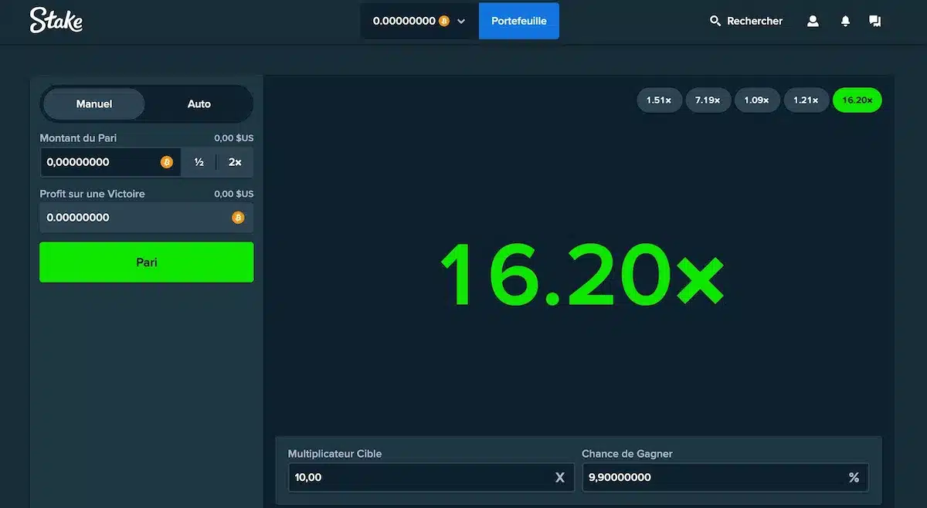Open the Portefeuille wallet button
This screenshot has width=927, height=508.
point(519,21)
